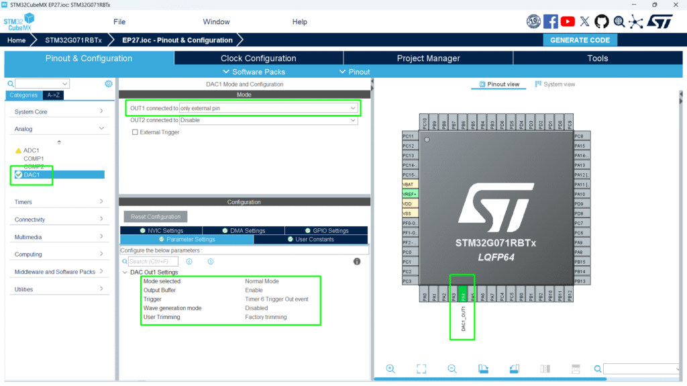Click the fit-to-screen frame icon

421,369
